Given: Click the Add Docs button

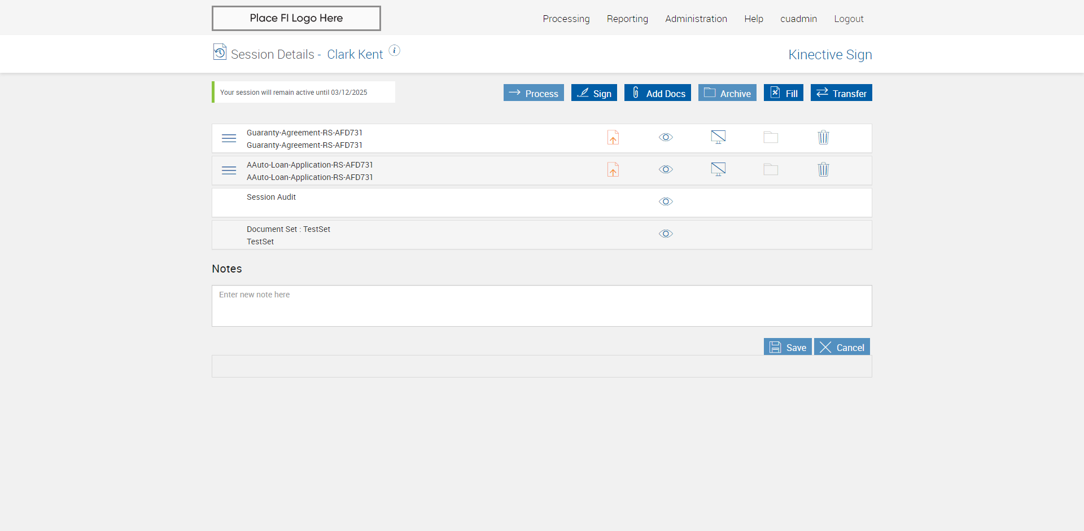Looking at the screenshot, I should tap(658, 93).
